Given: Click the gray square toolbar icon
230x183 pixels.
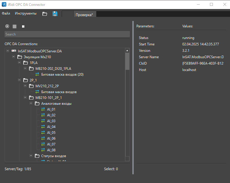Looking at the screenshot, I should tap(15, 26).
